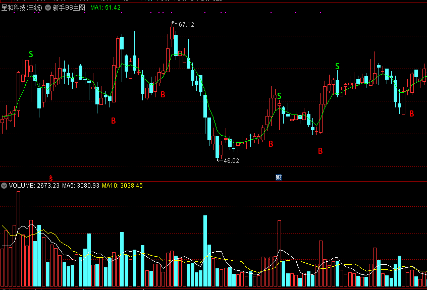Click the MA1: 51.42 readout
The width and height of the screenshot is (427, 290).
[x=105, y=8]
